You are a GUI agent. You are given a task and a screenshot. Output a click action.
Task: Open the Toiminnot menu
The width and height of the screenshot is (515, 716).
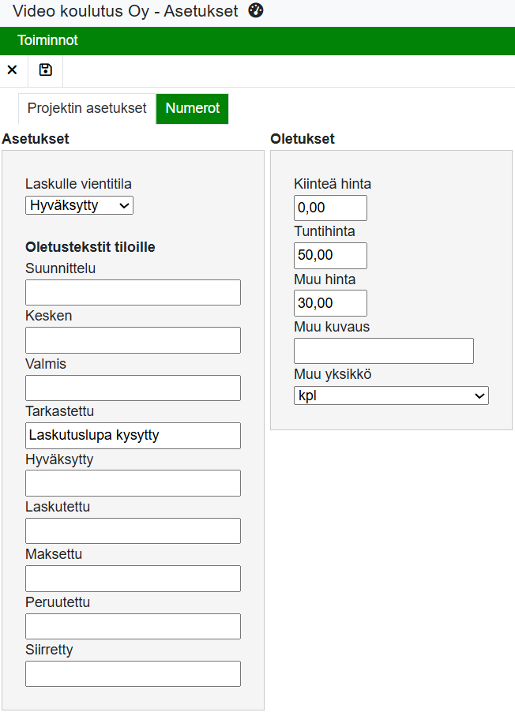pyautogui.click(x=48, y=40)
